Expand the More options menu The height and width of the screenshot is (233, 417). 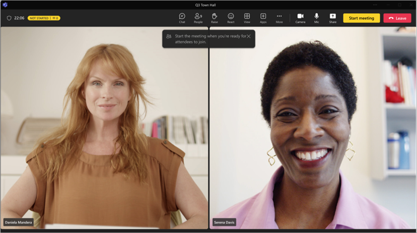[x=279, y=18]
